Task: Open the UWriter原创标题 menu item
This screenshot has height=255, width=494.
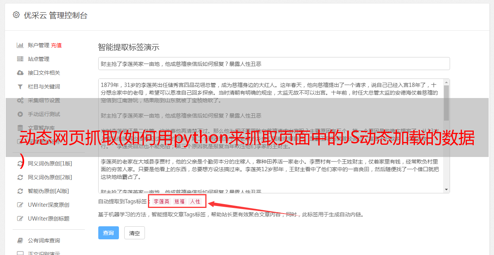Action: pos(49,219)
